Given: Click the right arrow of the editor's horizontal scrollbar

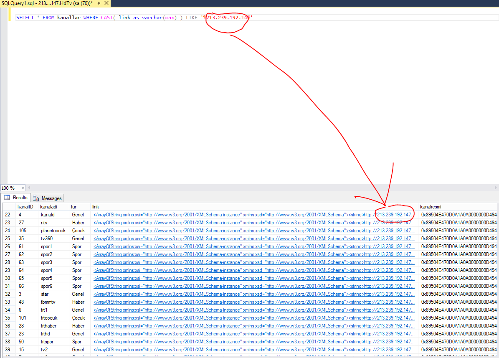Looking at the screenshot, I should [x=496, y=188].
